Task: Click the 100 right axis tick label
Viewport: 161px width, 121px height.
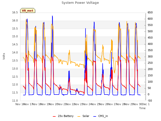Action: tap(150, 82)
